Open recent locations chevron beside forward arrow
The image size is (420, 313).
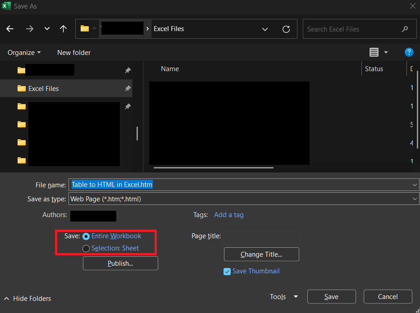coord(47,29)
